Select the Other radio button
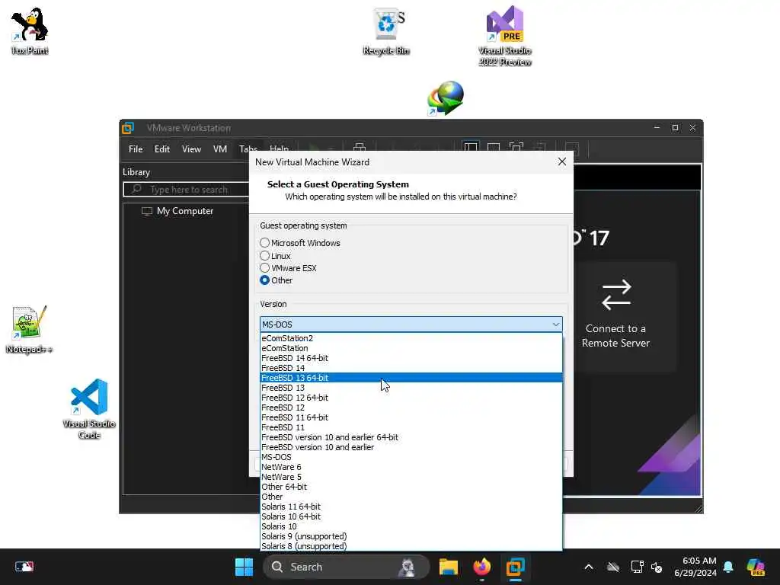780x585 pixels. [264, 280]
